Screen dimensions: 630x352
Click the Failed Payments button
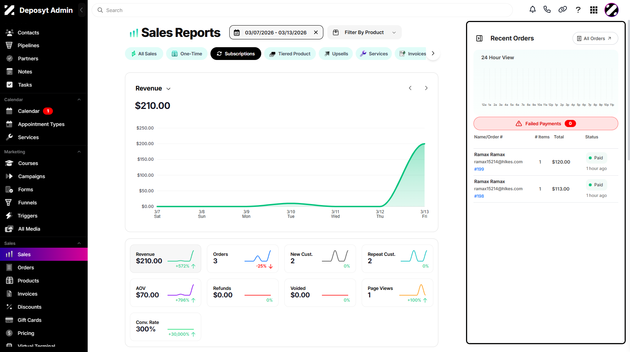(x=546, y=123)
